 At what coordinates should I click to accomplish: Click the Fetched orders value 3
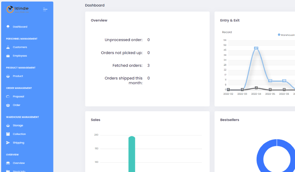pyautogui.click(x=148, y=65)
